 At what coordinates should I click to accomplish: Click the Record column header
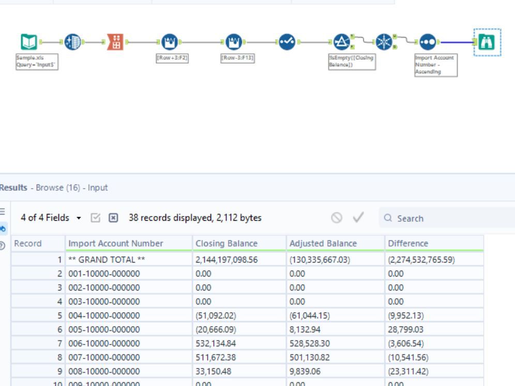point(38,243)
